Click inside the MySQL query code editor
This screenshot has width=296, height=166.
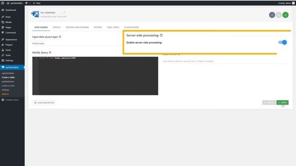[x=95, y=76]
